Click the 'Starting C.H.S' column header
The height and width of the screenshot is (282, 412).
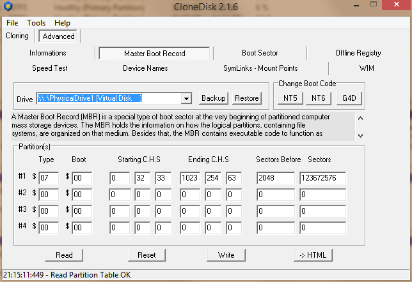click(x=139, y=160)
